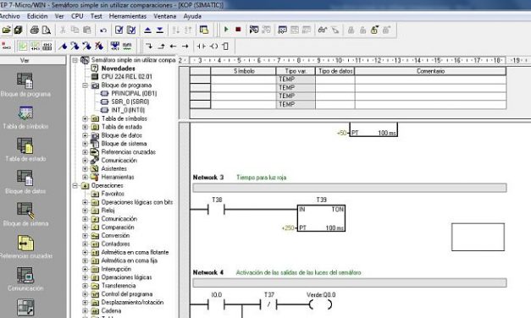The width and height of the screenshot is (531, 318).
Task: Click the Line Left arrow icon
Action: (173, 46)
